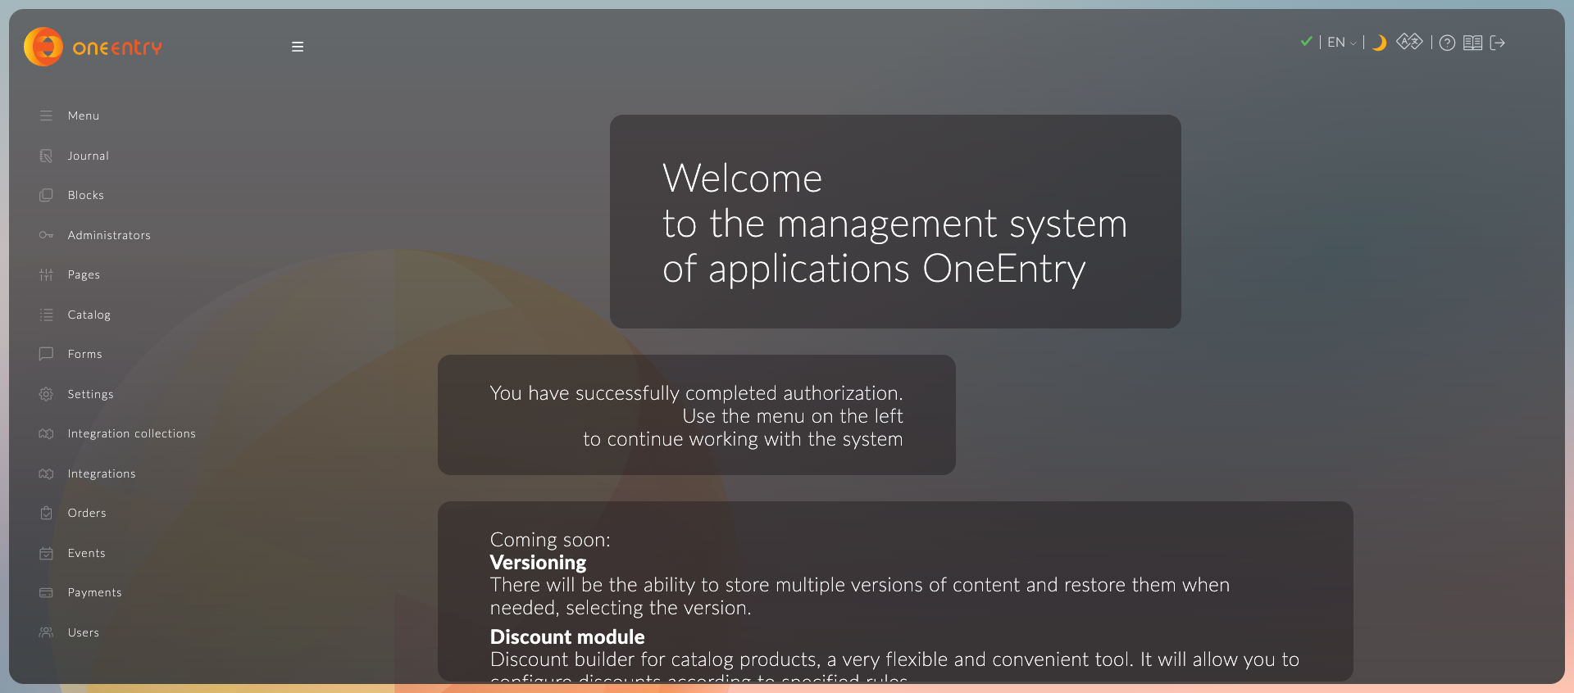Open the Menu section in sidebar
Viewport: 1574px width, 693px height.
(x=84, y=115)
